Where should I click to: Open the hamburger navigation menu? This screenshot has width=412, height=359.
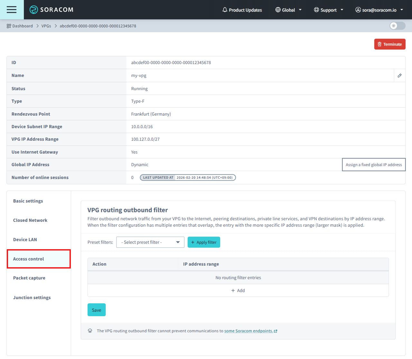click(12, 10)
